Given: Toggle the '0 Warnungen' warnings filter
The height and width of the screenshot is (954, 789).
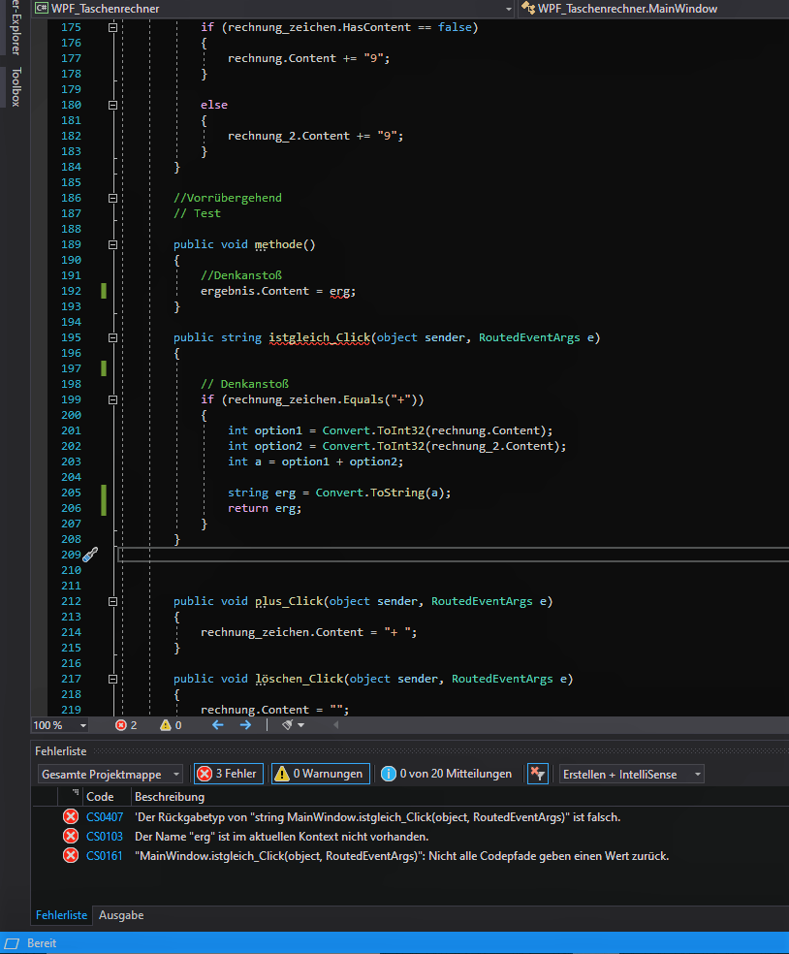Looking at the screenshot, I should point(320,773).
